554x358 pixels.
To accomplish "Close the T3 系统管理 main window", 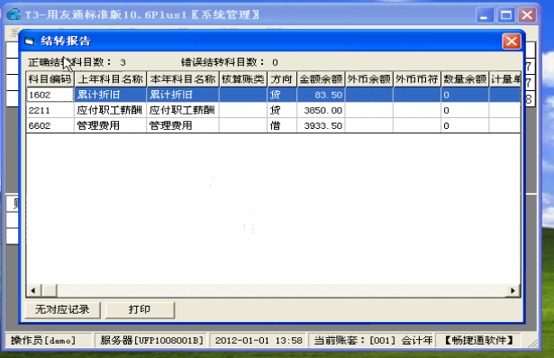I will 527,14.
